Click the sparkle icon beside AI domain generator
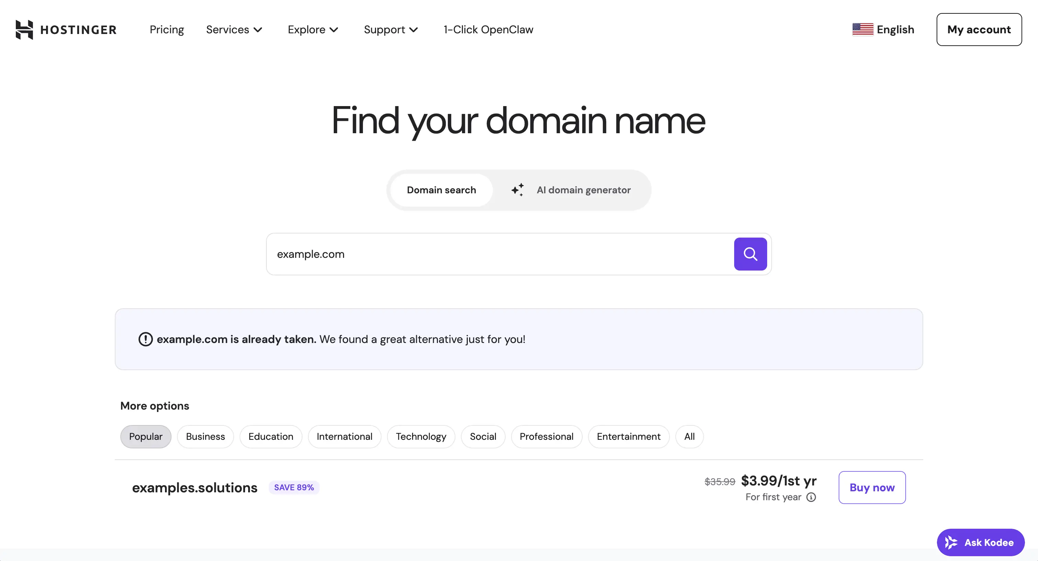 (x=518, y=190)
